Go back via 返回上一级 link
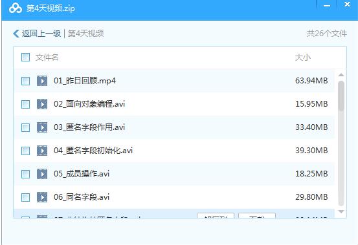The image size is (358, 245). coord(41,34)
